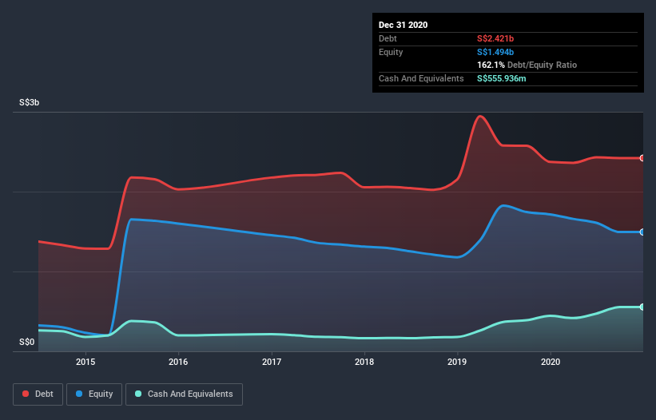Click the teal Cash end-point marker

(642, 307)
